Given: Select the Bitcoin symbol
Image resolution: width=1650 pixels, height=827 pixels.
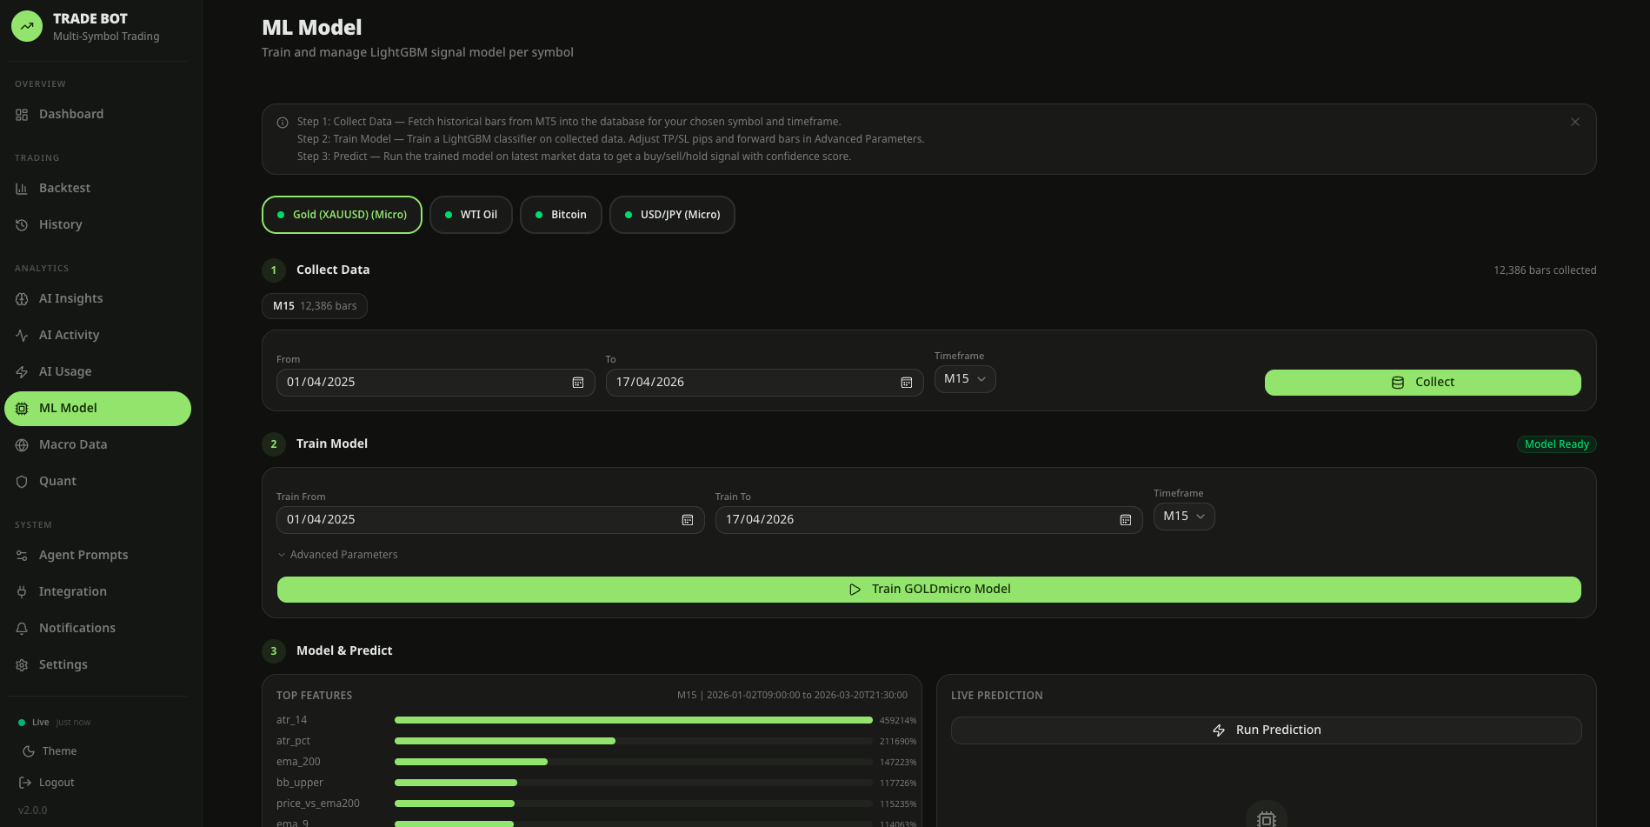Looking at the screenshot, I should (x=561, y=215).
